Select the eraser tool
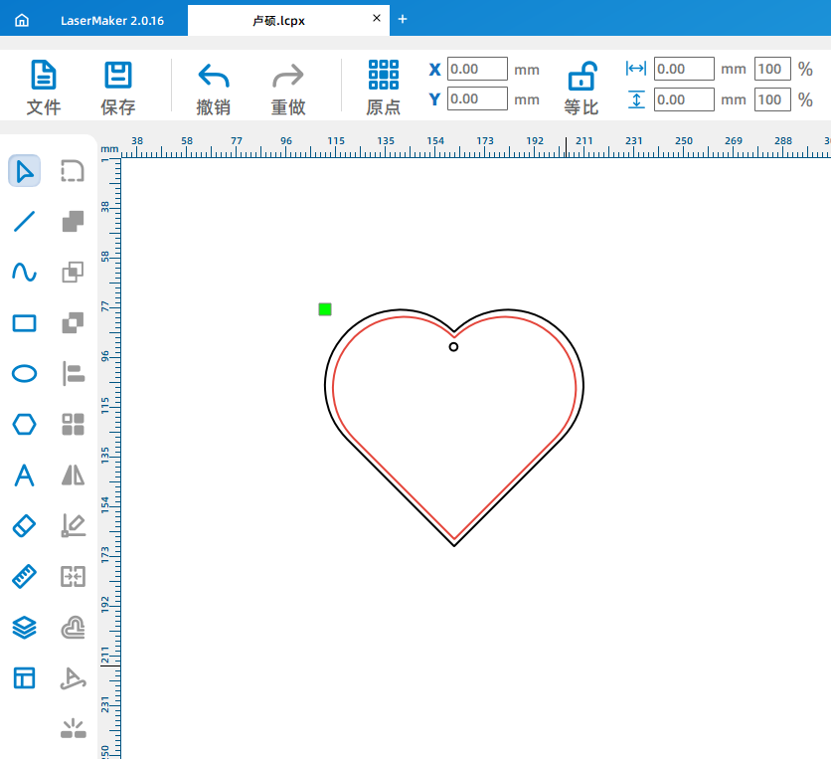This screenshot has width=831, height=759. (24, 526)
